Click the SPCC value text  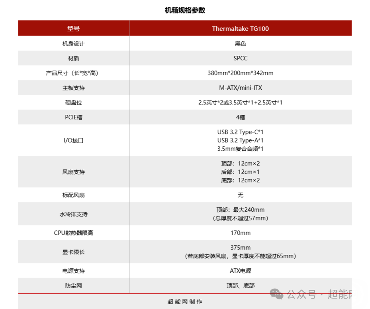pyautogui.click(x=240, y=58)
